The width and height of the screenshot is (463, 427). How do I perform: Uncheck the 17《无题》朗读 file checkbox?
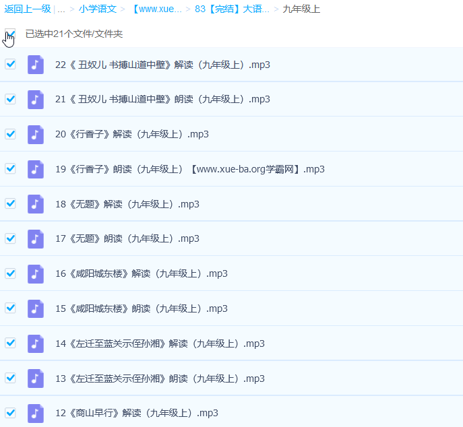(x=10, y=238)
